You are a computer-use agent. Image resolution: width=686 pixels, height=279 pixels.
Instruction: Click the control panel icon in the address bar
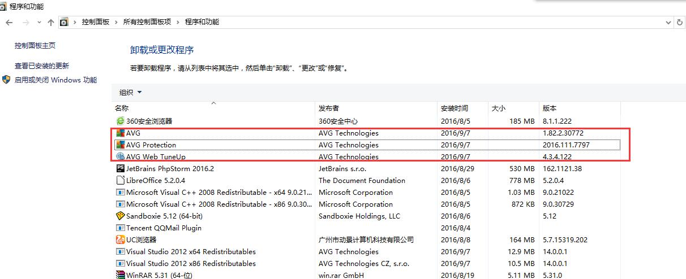65,22
